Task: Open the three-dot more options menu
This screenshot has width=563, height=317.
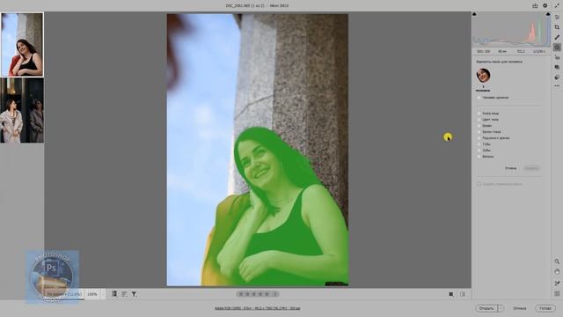Action: point(557,86)
